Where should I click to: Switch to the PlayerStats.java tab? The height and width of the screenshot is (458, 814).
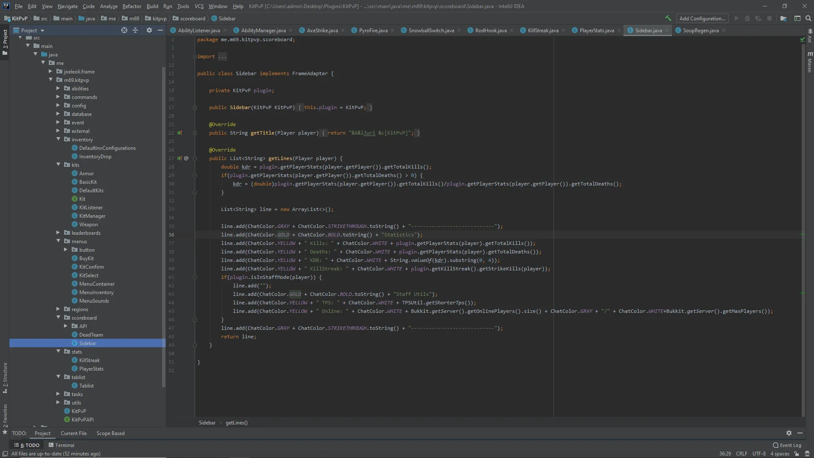tap(596, 30)
